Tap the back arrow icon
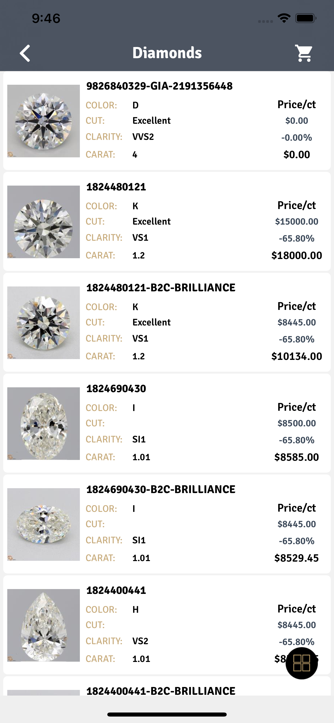 pyautogui.click(x=25, y=53)
